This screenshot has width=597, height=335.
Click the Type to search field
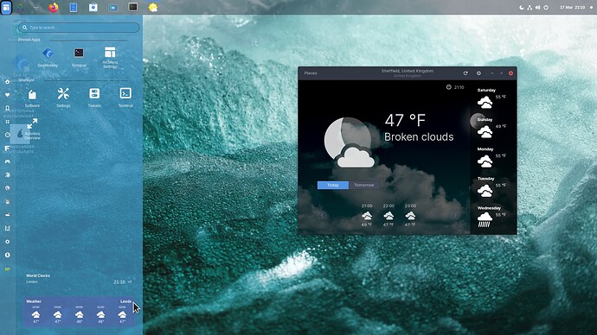click(x=79, y=28)
